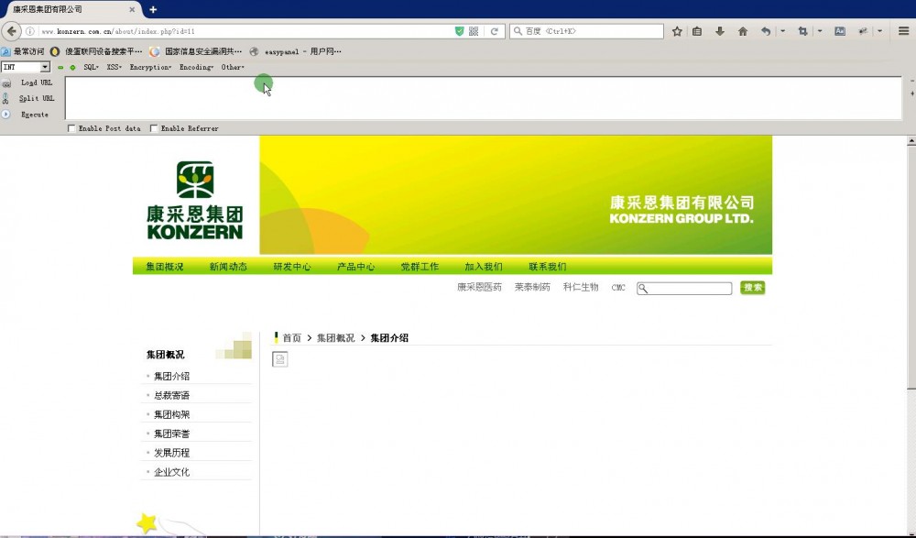Image resolution: width=916 pixels, height=538 pixels.
Task: Click the paintbrush toolbar icon beside the Aa icon
Action: click(x=862, y=31)
